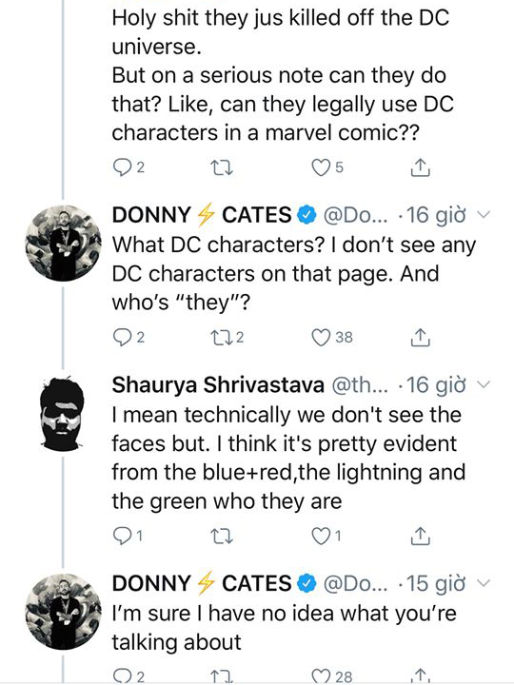This screenshot has height=685, width=514.
Task: Open Shaurya Shrivastava's profile name link
Action: (218, 385)
